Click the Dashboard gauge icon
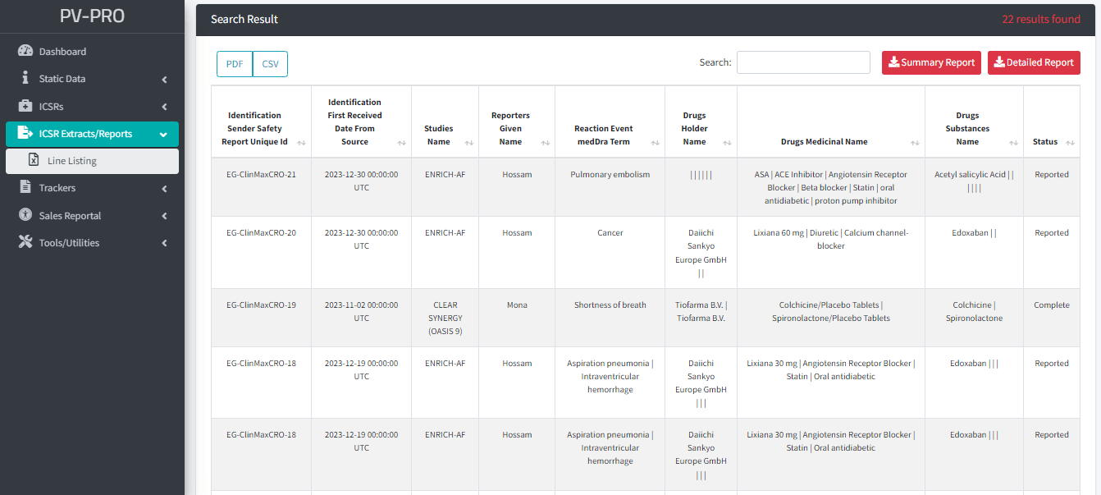Viewport: 1101px width, 495px height. 25,51
